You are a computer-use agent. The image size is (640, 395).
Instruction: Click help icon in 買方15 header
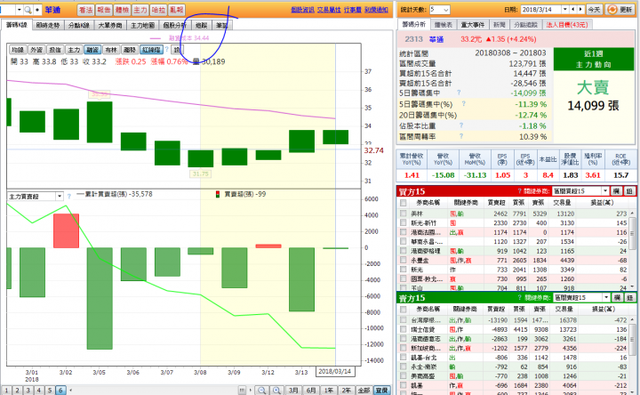(520, 190)
